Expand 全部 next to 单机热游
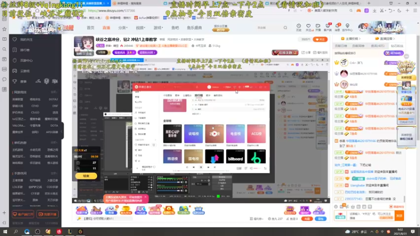Viewport: 420px width, 236px height. pos(55,143)
